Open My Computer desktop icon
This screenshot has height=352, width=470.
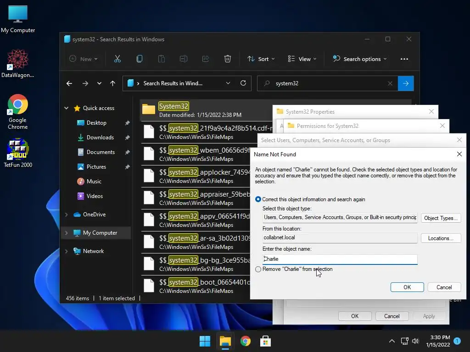[x=18, y=19]
